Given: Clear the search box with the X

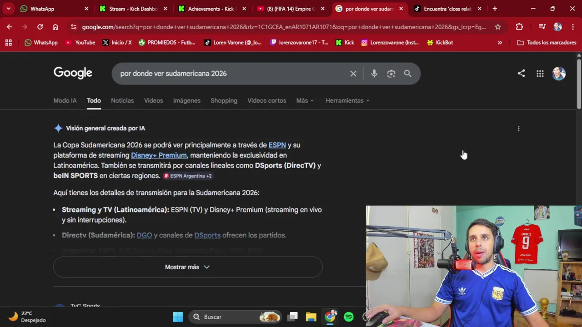Looking at the screenshot, I should 353,74.
